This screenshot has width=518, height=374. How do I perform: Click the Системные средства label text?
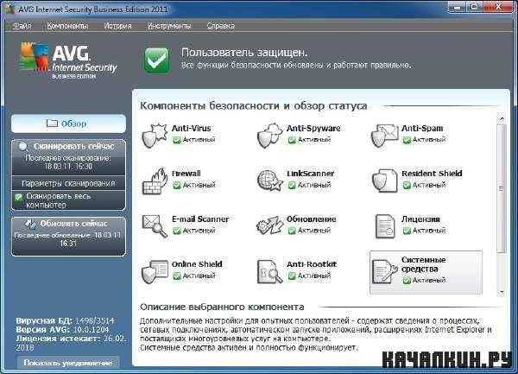[424, 264]
